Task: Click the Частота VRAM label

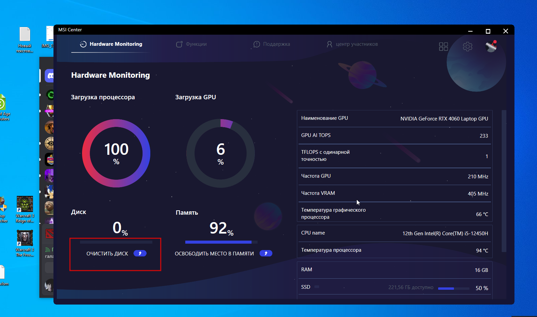Action: click(x=318, y=193)
